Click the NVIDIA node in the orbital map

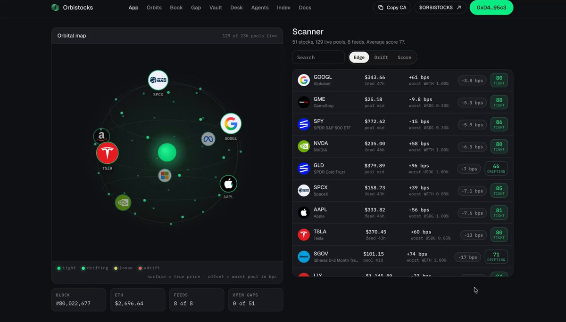pyautogui.click(x=123, y=202)
